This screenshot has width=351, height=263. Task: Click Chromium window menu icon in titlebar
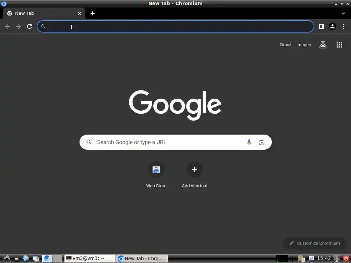click(3, 3)
